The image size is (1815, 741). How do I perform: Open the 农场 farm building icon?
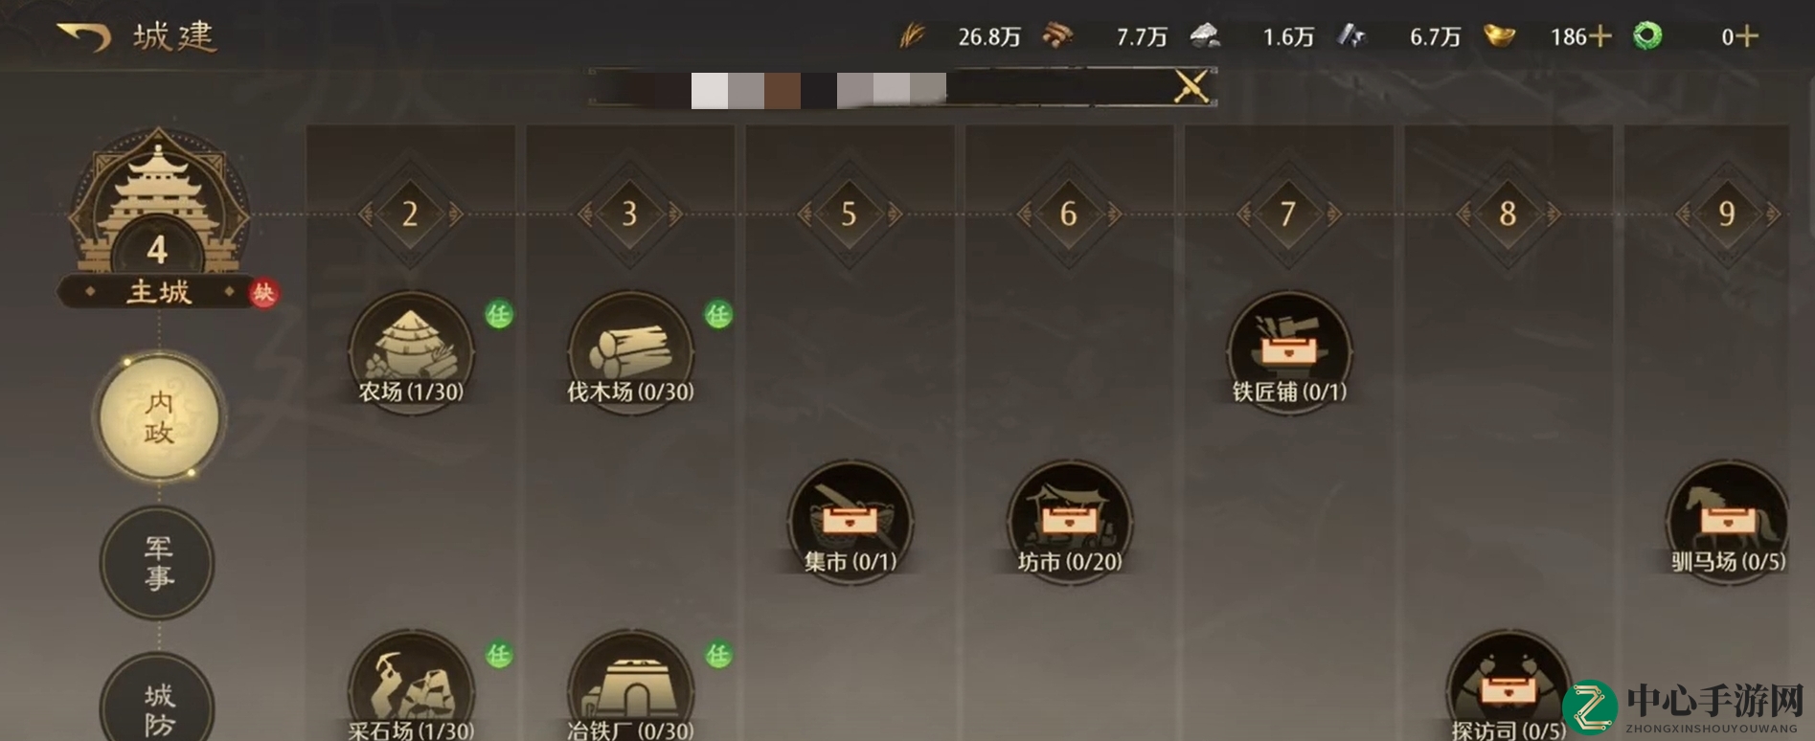click(x=411, y=352)
